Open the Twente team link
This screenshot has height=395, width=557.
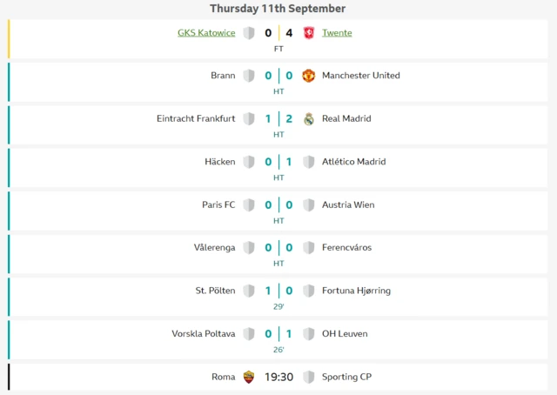tap(337, 33)
